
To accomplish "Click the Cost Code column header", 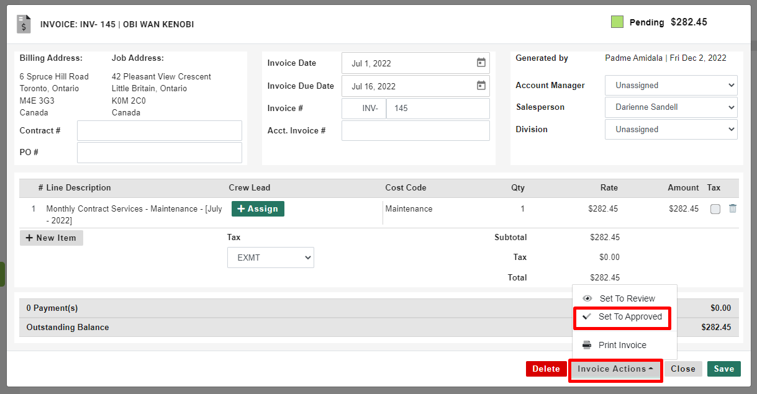I will 406,188.
